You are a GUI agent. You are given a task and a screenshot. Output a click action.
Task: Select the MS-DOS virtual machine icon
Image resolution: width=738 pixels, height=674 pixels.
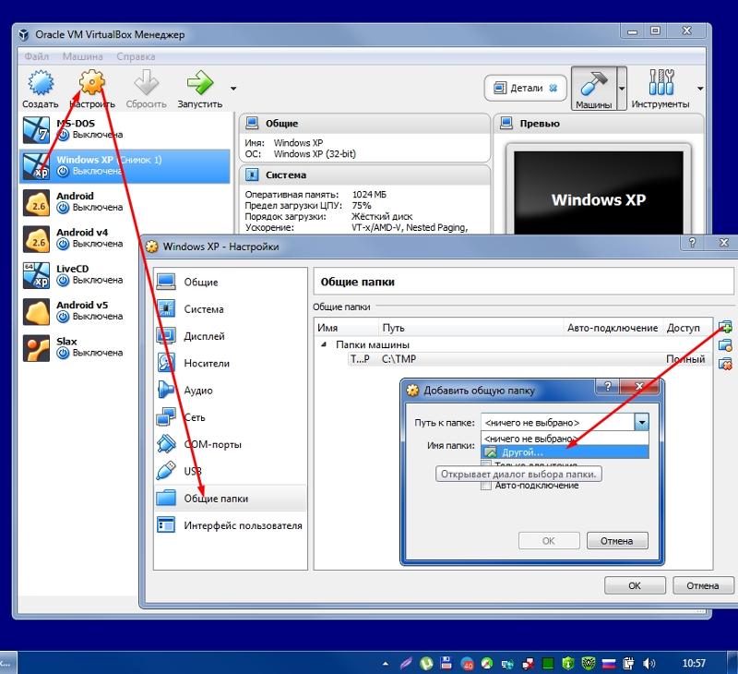click(36, 129)
